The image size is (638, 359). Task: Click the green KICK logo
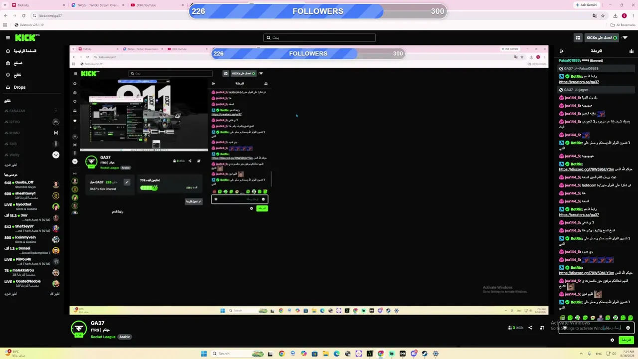tap(26, 38)
